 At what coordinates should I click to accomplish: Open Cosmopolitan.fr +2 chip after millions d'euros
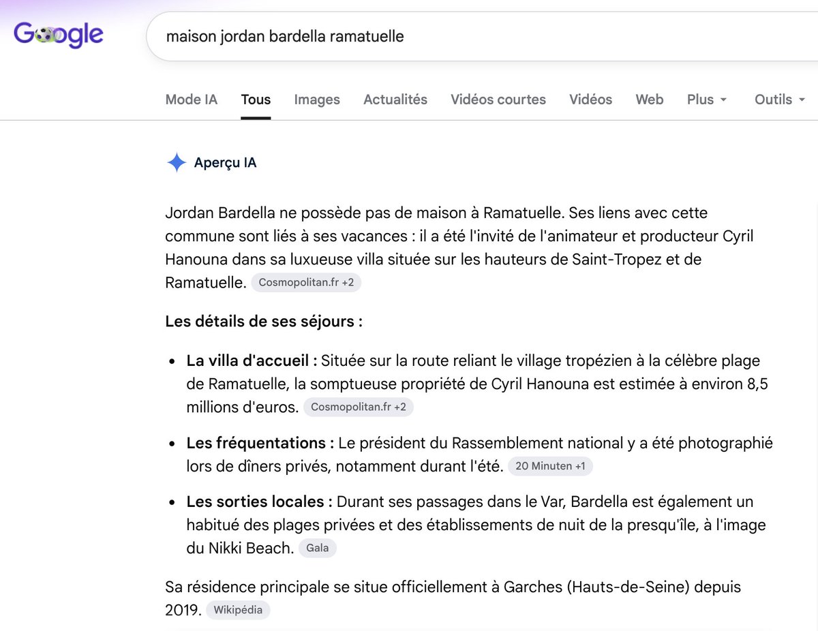[x=359, y=407]
